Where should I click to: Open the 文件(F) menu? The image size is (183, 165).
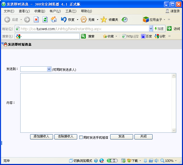click(9, 11)
